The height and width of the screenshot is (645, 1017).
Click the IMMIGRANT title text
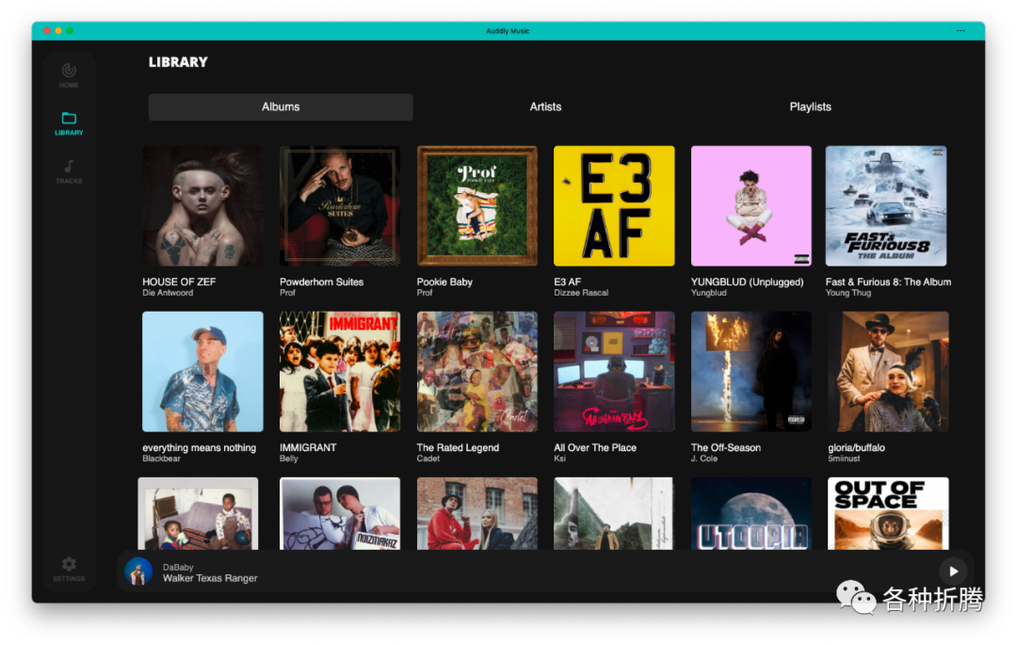pos(308,448)
